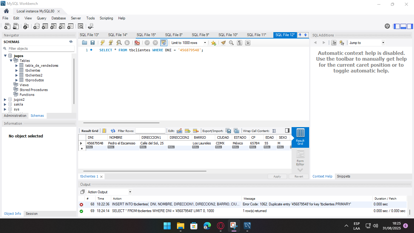
Task: Search table data toolbar icon
Action: pyautogui.click(x=80, y=26)
